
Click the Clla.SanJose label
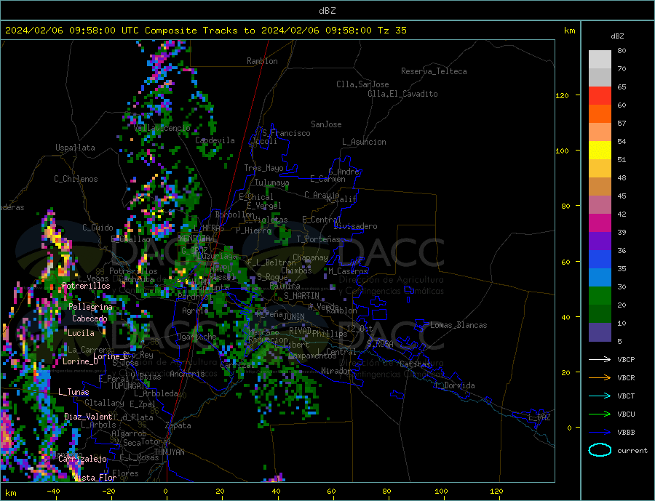(362, 84)
